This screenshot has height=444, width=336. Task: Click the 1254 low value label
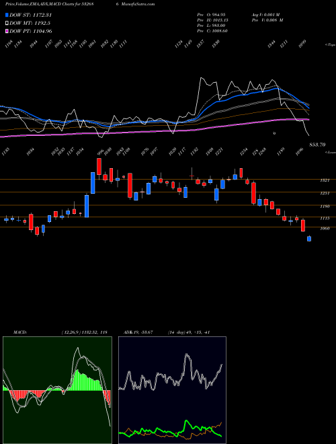243,151
